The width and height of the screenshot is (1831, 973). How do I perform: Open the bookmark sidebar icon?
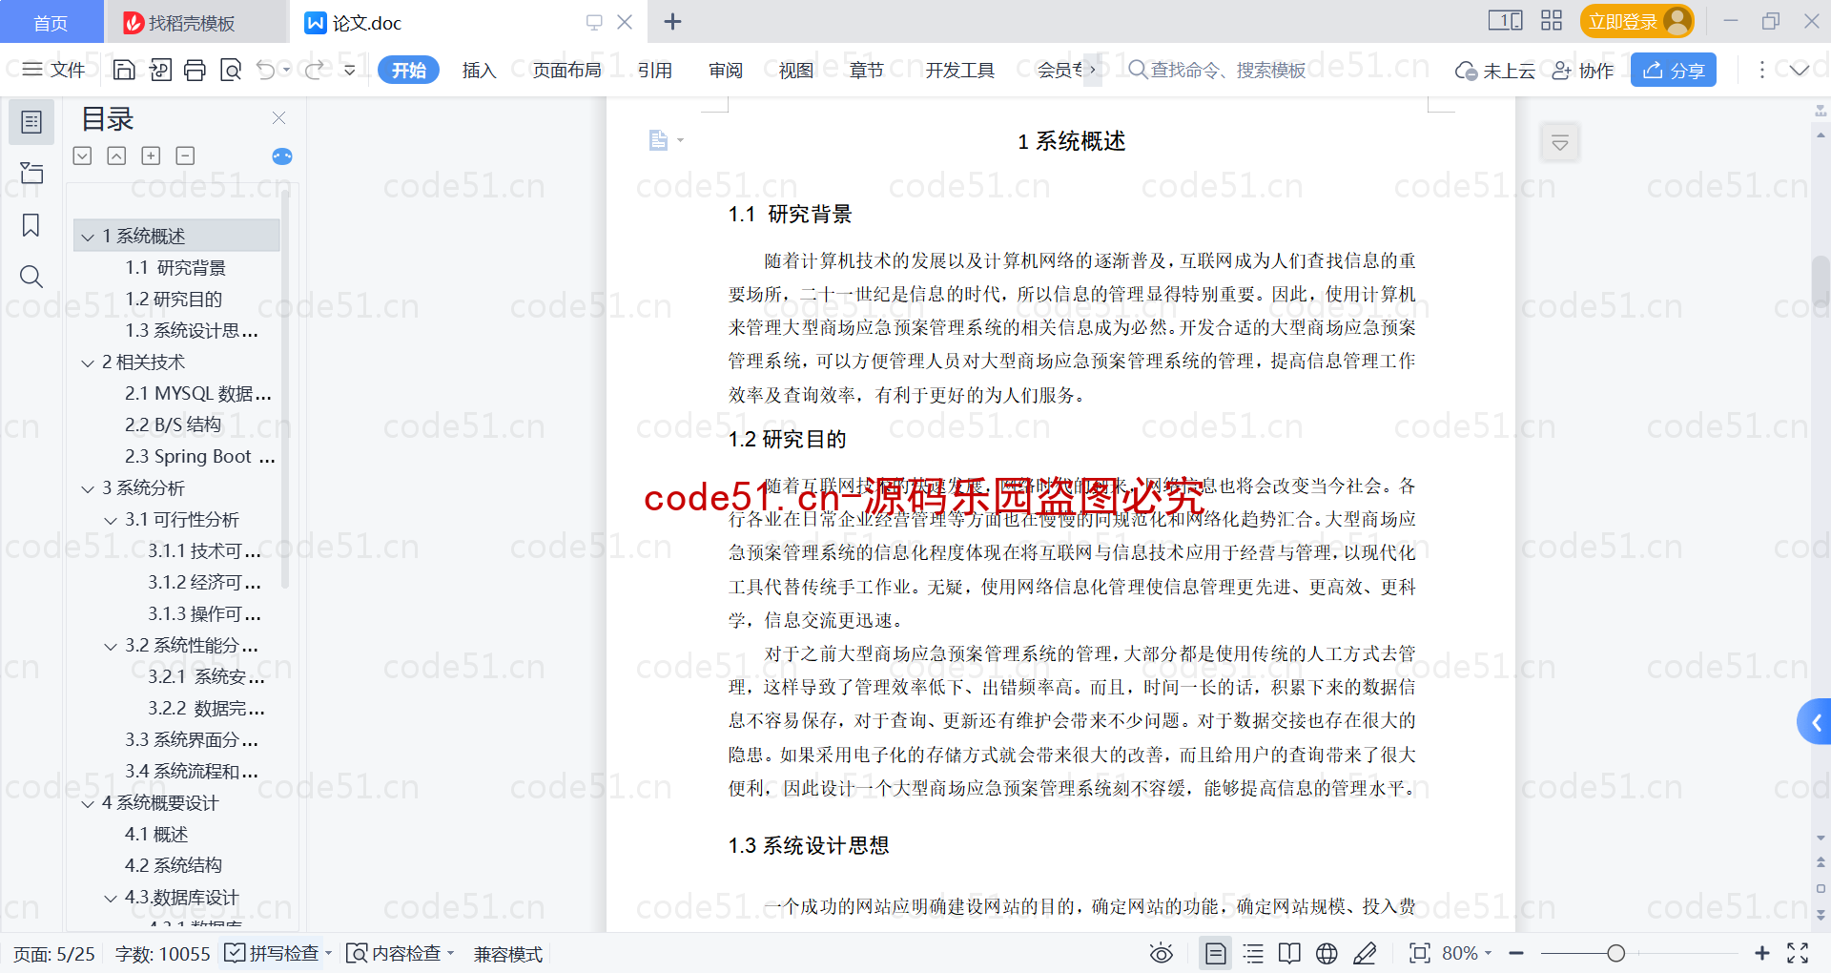[x=31, y=225]
